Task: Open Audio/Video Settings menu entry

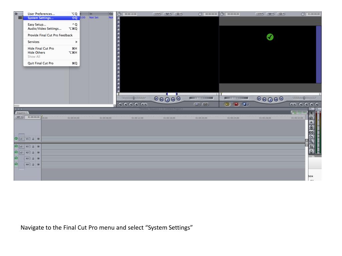Action: click(x=51, y=29)
